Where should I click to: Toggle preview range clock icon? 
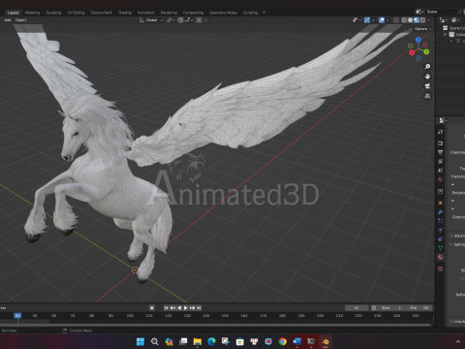(374, 307)
